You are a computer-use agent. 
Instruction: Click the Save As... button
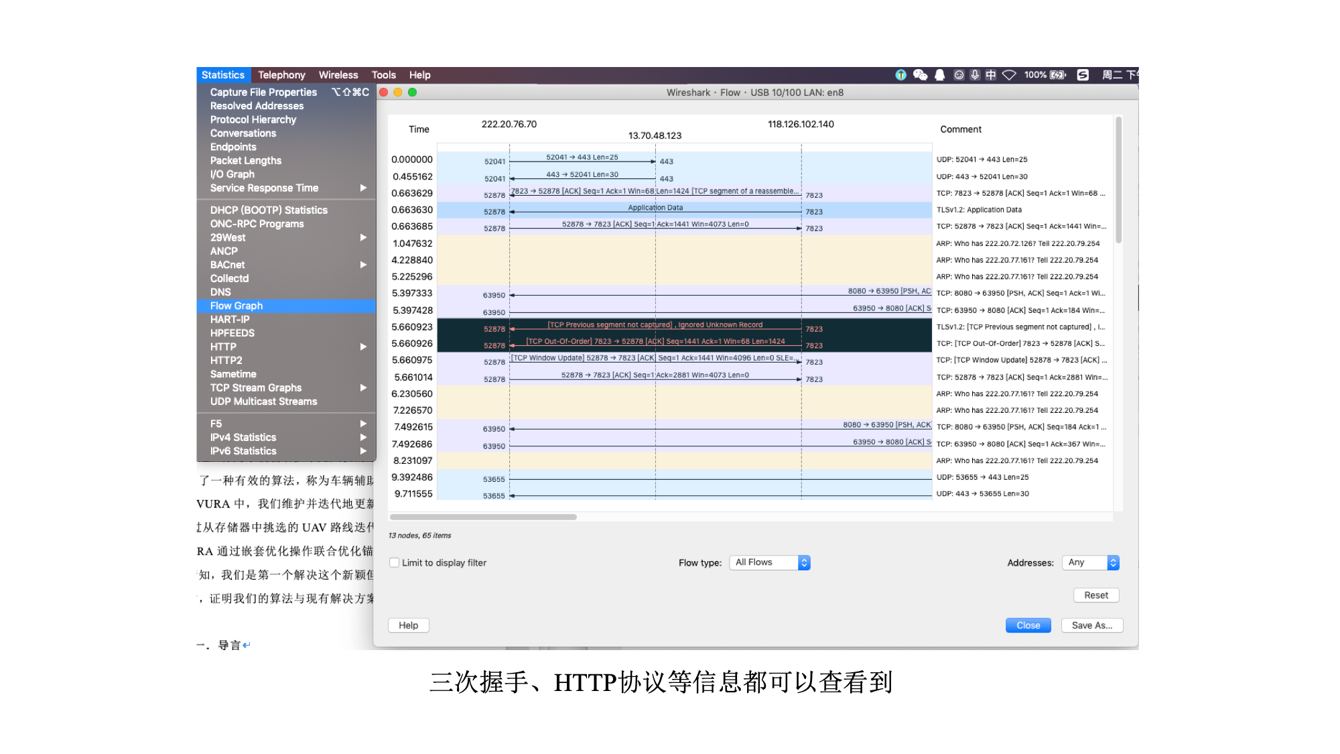pyautogui.click(x=1092, y=625)
